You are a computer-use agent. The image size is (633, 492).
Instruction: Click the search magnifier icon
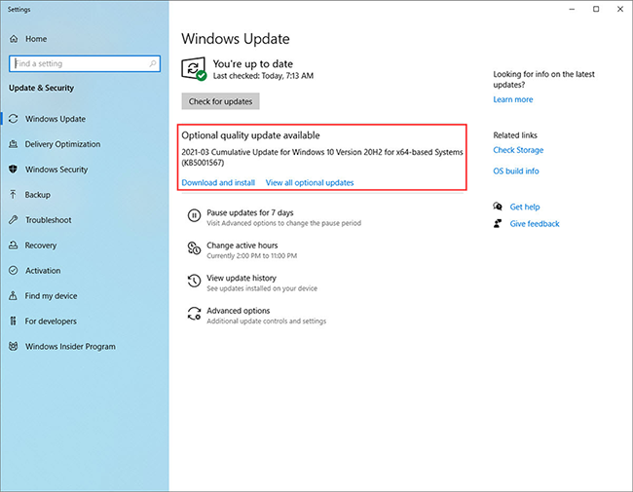click(x=153, y=63)
